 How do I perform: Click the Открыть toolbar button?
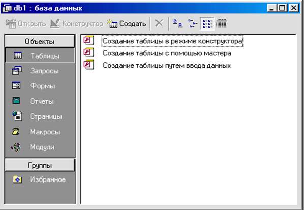coord(26,24)
